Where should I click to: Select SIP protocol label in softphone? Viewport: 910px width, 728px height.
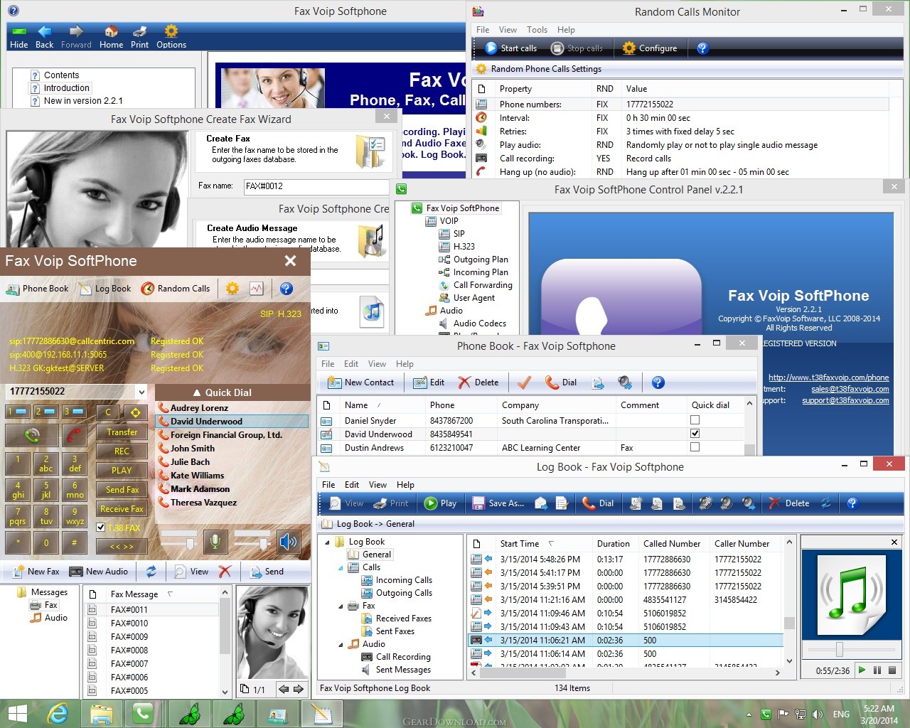[x=267, y=314]
